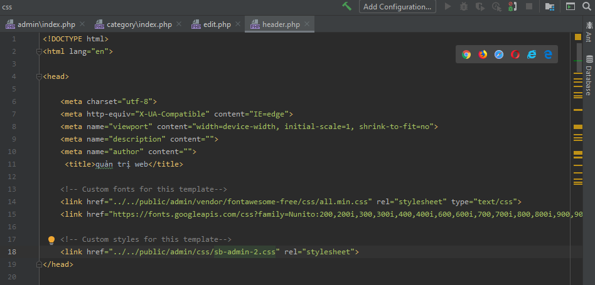Open page in Edge browser
Screen dimensions: 595x285
pos(548,54)
